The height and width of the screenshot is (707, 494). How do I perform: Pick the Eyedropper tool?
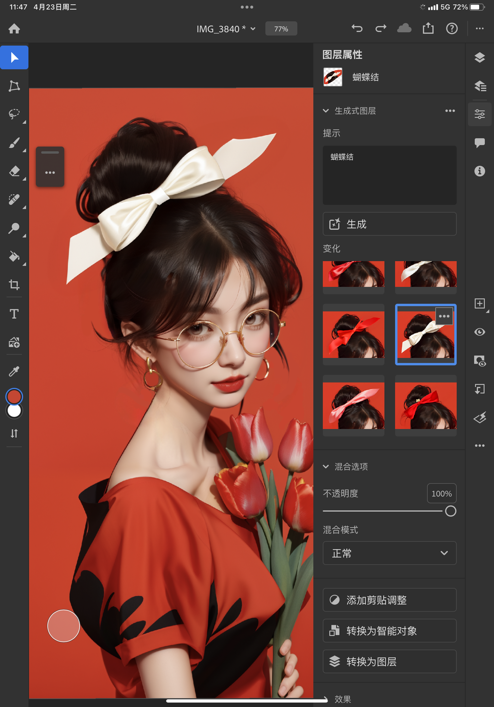tap(14, 372)
